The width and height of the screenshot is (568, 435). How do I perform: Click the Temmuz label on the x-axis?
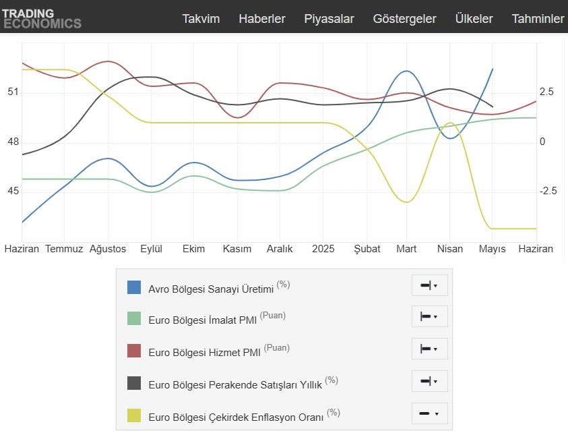click(x=64, y=249)
